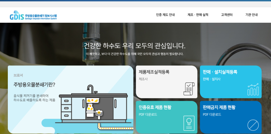
Task: Click the document checklist icon in 제품제조실적등록
Action: click(x=189, y=89)
